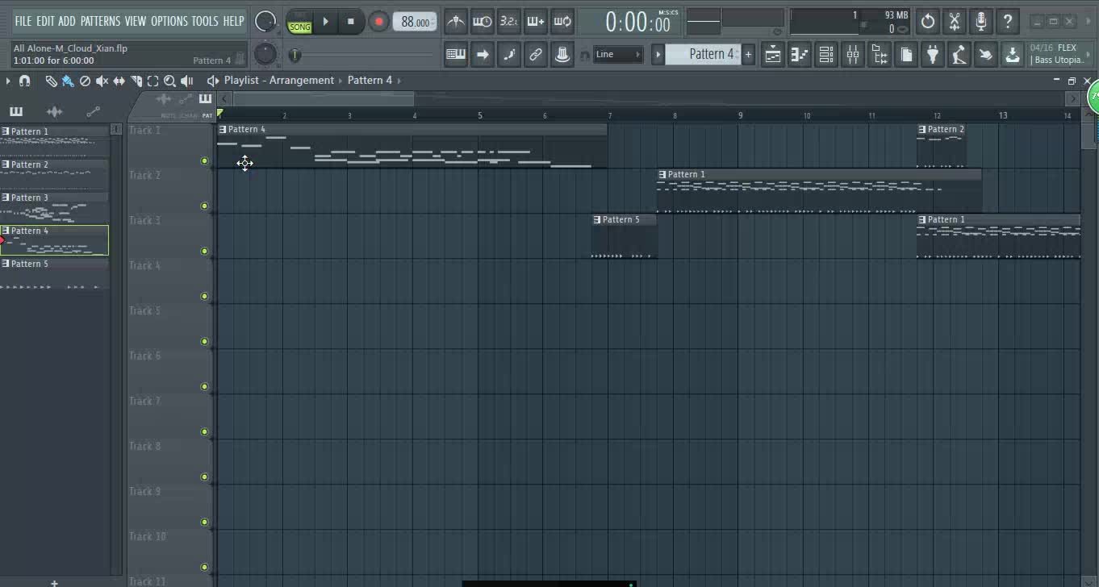1099x587 pixels.
Task: Click the plus button to add a pattern
Action: [x=748, y=54]
